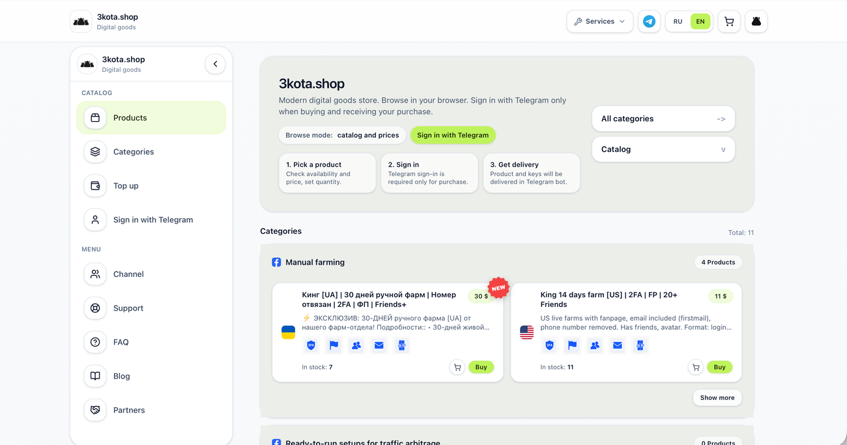The height and width of the screenshot is (445, 847).
Task: Click the 'Total: 11' categories count
Action: [741, 233]
